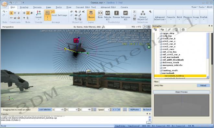Switch to the Terrain ribbon tab
This screenshot has width=214, height=128.
(37, 7)
